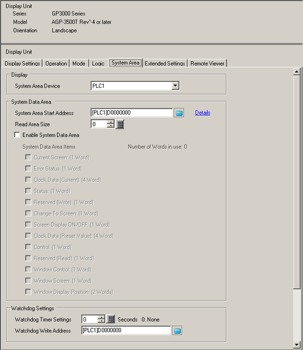The image size is (303, 350).
Task: Switch to the Display Settings tab
Action: tap(22, 64)
